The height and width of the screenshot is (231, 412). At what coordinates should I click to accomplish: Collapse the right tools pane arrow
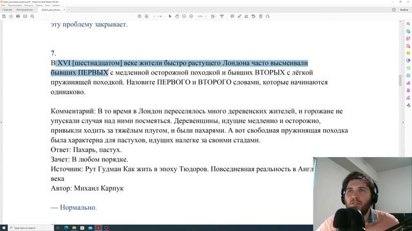tap(403, 122)
